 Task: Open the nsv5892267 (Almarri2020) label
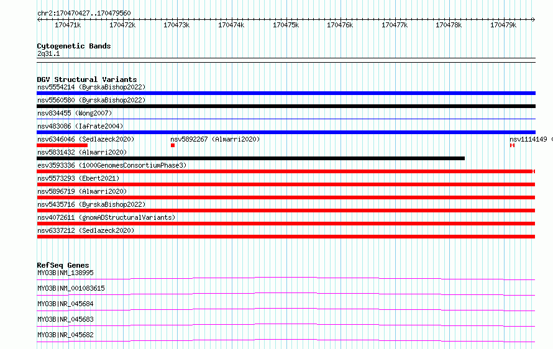[x=215, y=139]
